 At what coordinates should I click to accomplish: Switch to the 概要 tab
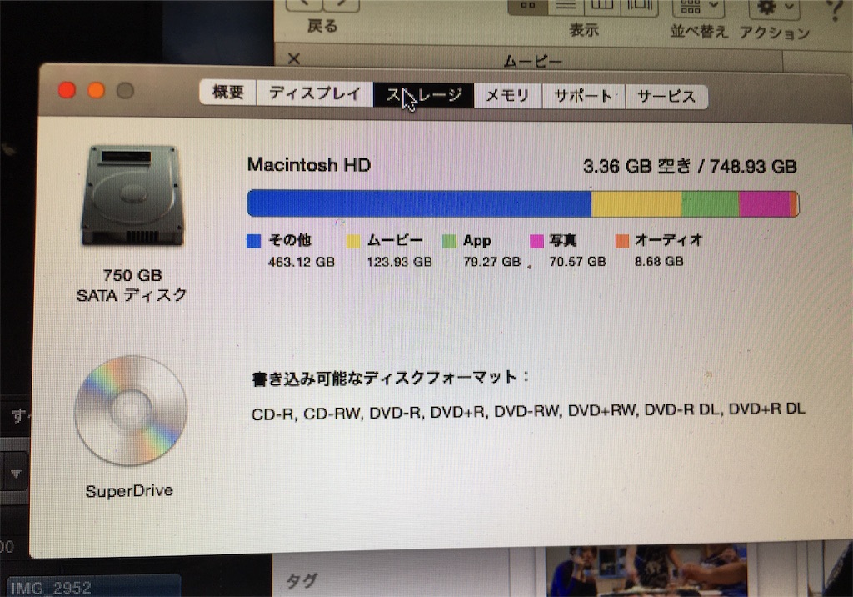click(227, 92)
